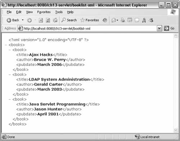Collapse the Java Servlet Programming book node
Image resolution: width=180 pixels, height=141 pixels.
click(10, 99)
